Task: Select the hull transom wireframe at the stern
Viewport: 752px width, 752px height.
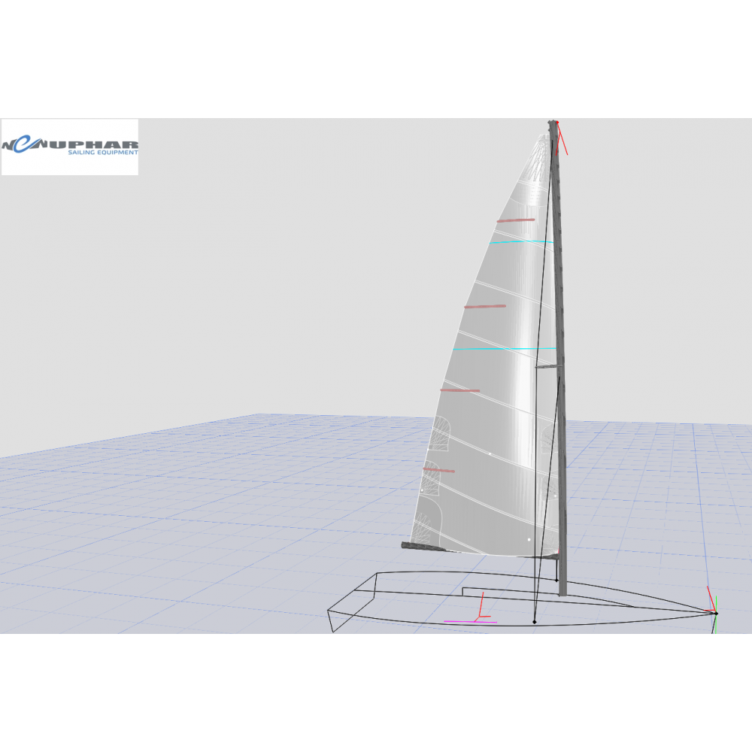Action: coord(353,602)
